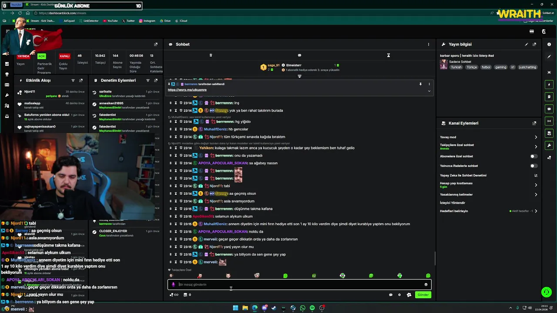Open Hesap yaşı kısıtlaması options
This screenshot has width=557, height=313.
point(489,185)
